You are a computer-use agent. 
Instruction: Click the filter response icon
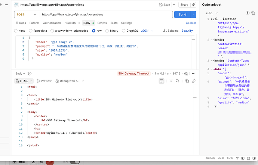(171, 81)
